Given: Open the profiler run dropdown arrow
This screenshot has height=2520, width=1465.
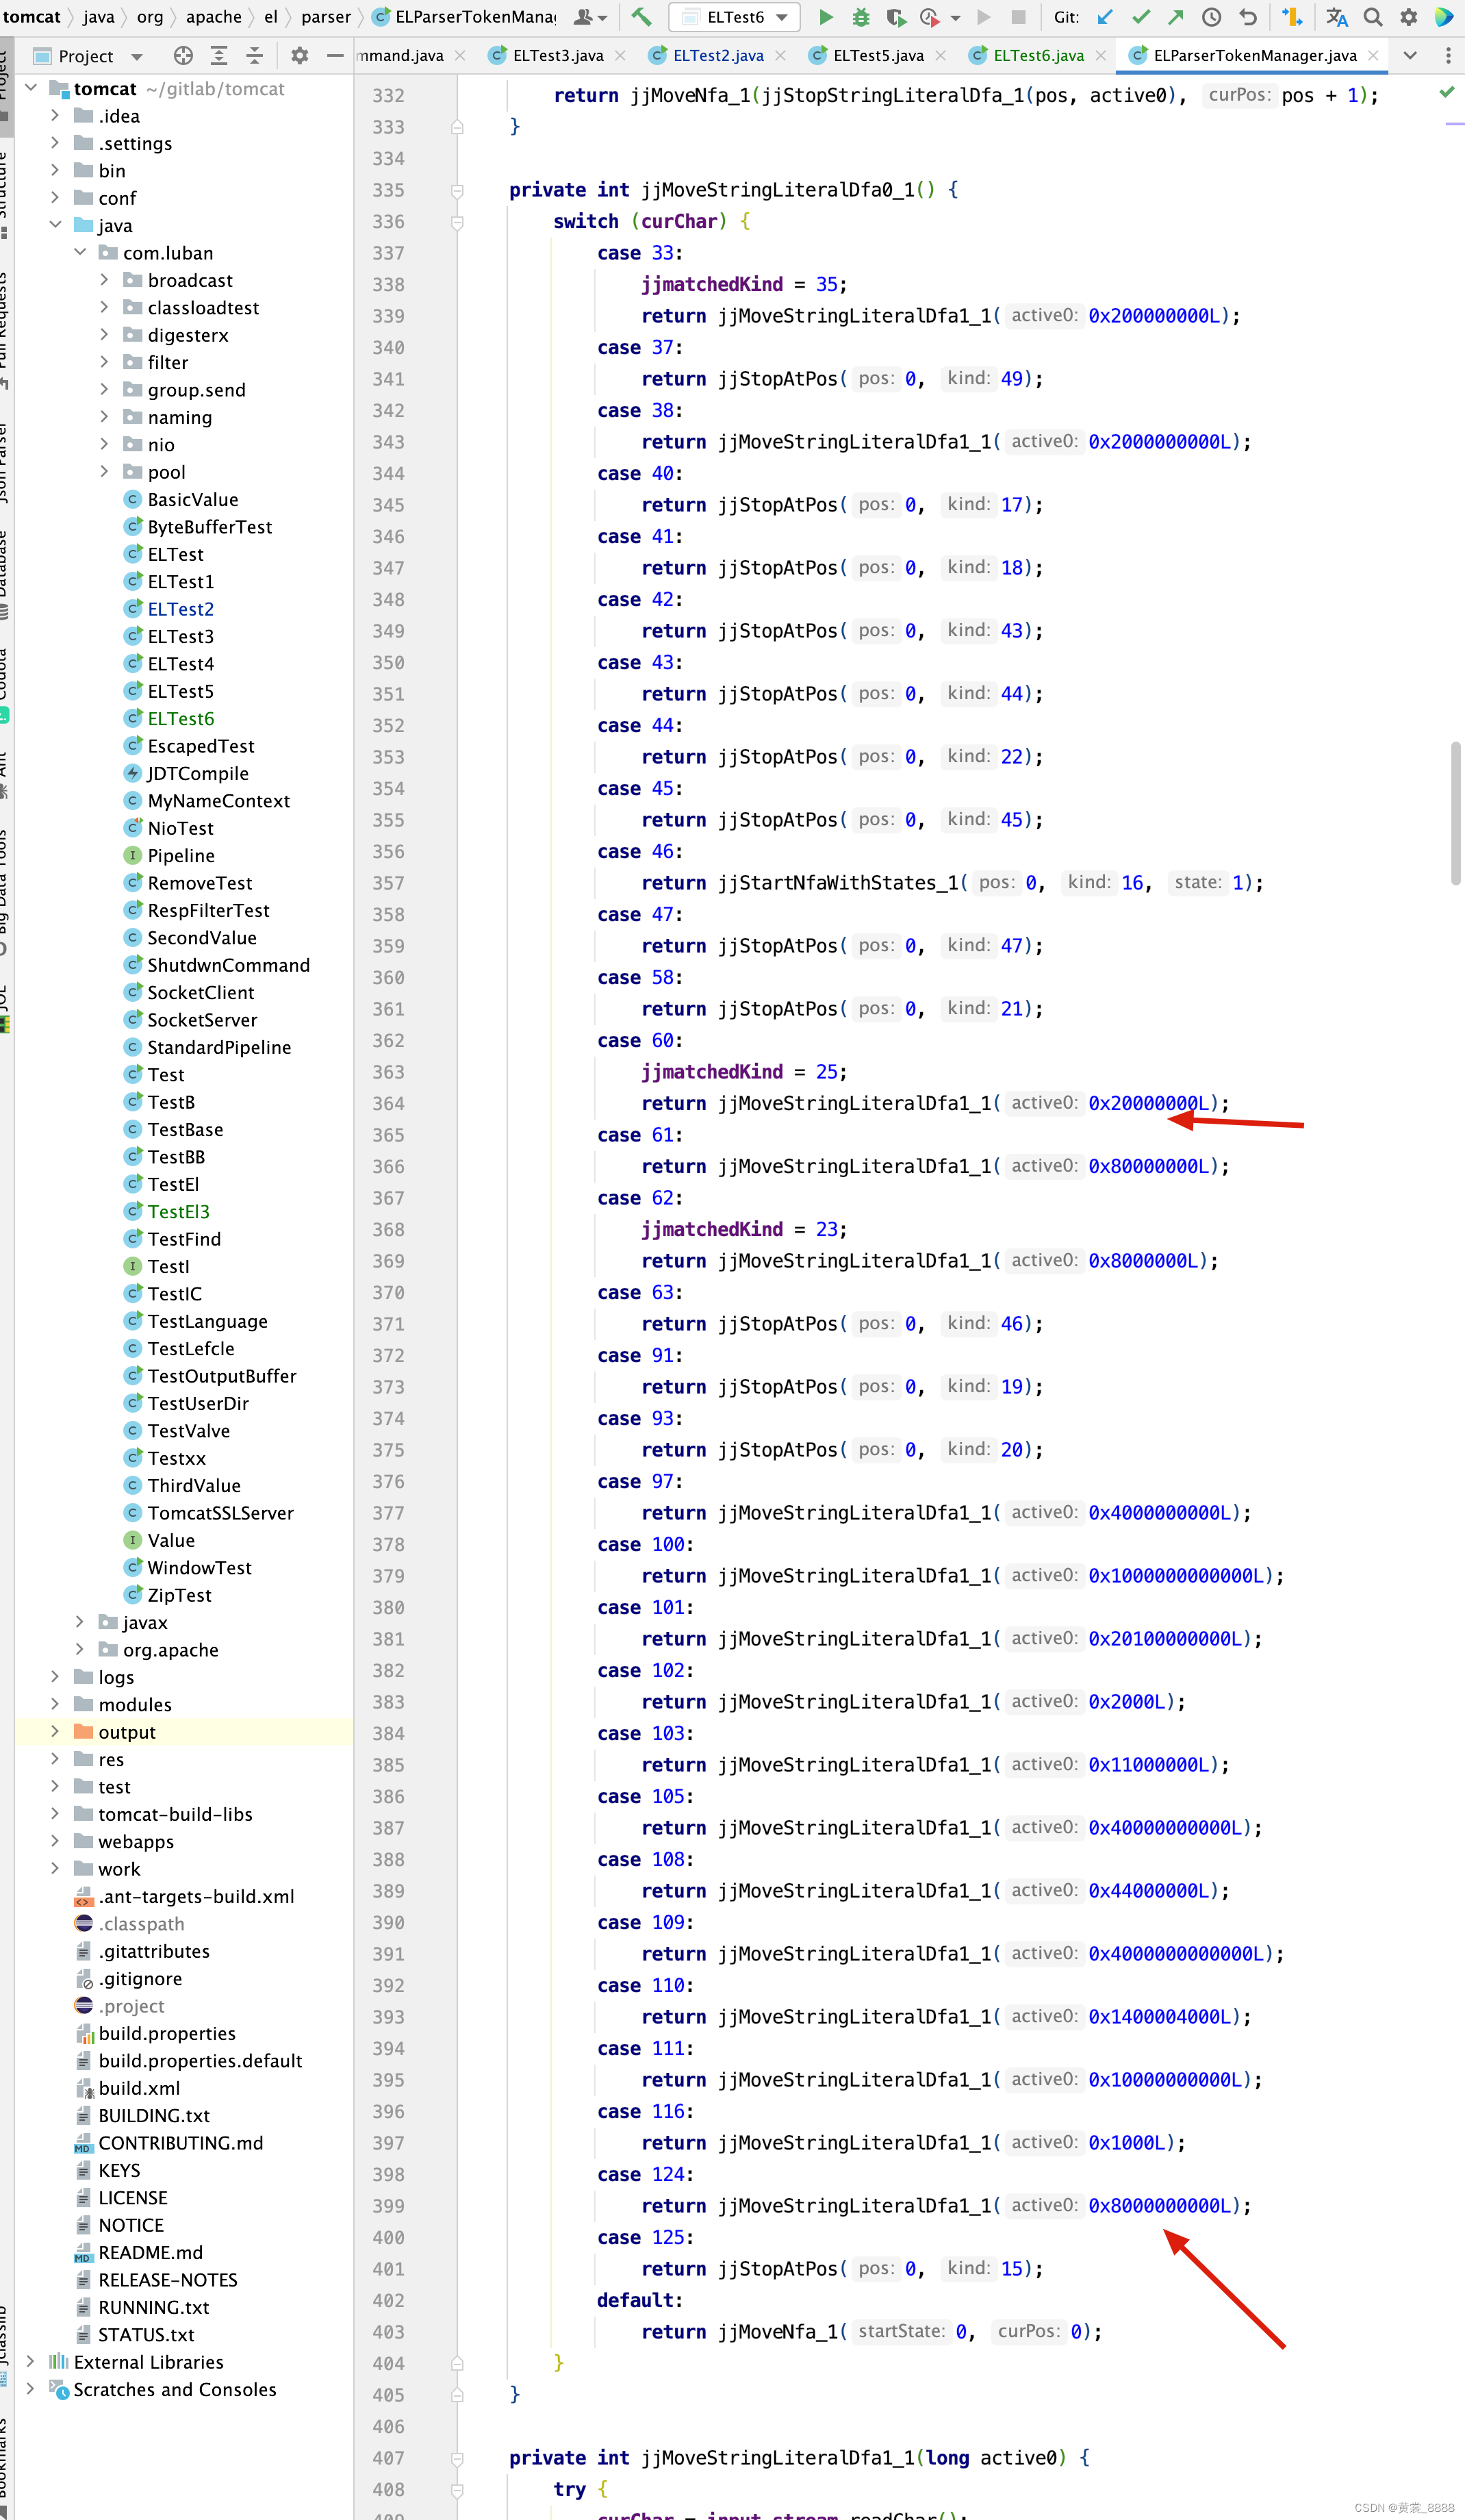Looking at the screenshot, I should point(955,18).
